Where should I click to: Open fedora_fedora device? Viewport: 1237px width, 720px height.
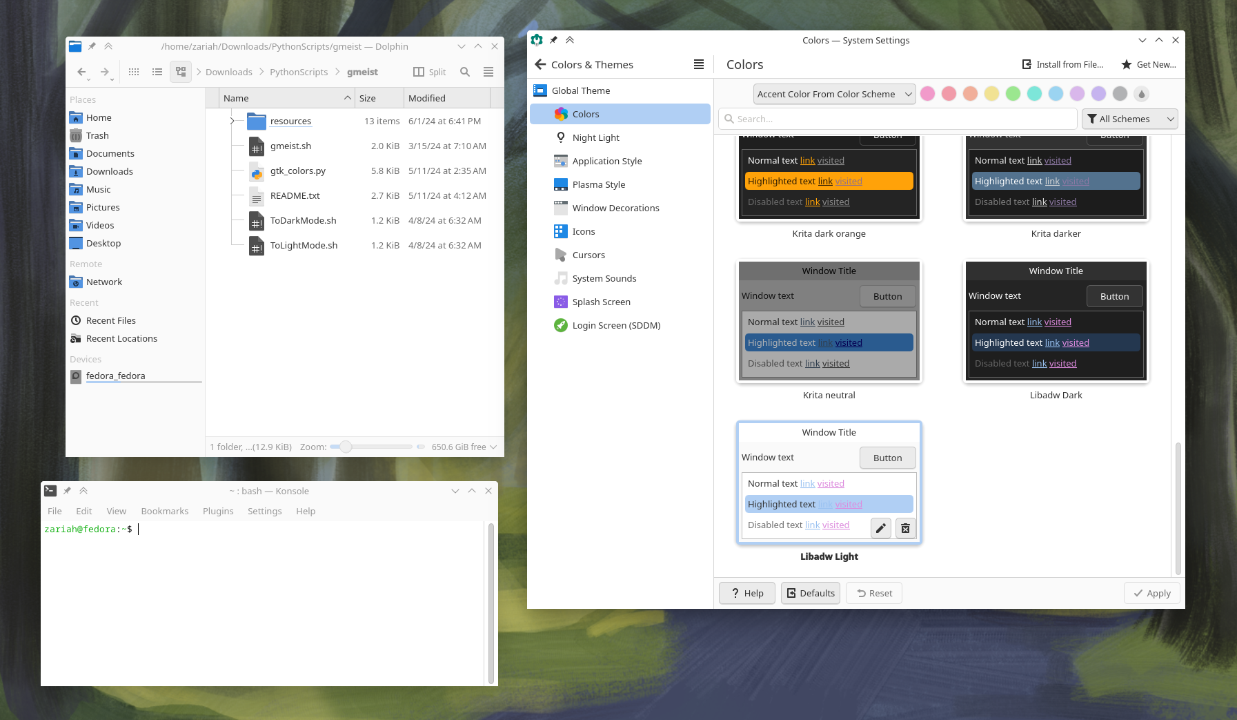(x=135, y=376)
